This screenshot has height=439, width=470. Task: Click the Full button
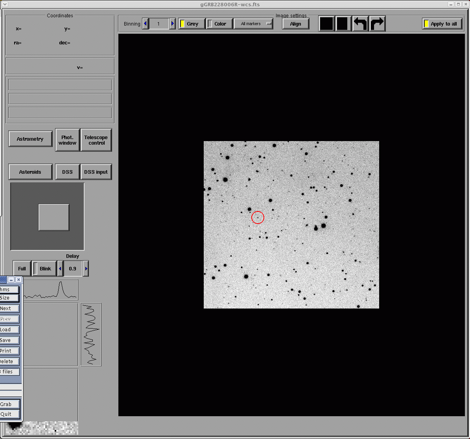click(x=22, y=268)
